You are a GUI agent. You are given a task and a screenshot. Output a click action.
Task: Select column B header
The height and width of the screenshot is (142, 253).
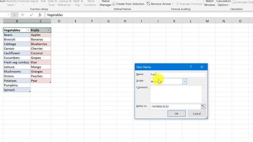(17, 21)
